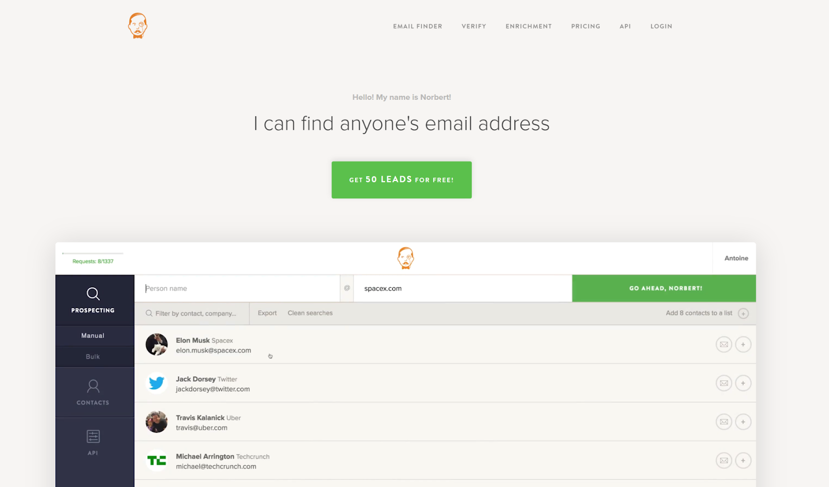The height and width of the screenshot is (487, 829).
Task: Click the headline I can find anyone's email address
Action: [402, 124]
